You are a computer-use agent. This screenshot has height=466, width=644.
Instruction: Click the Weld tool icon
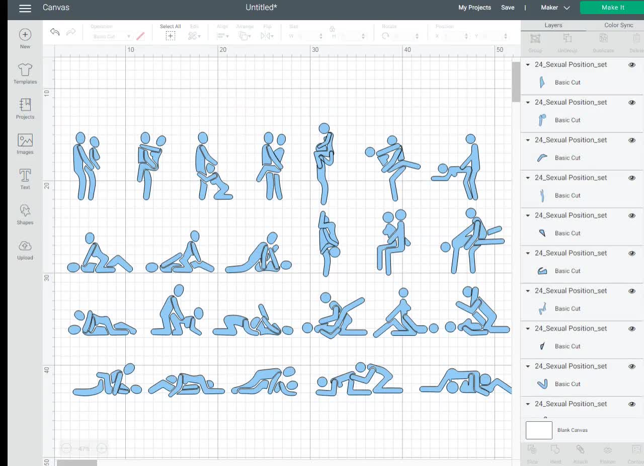[x=555, y=449]
